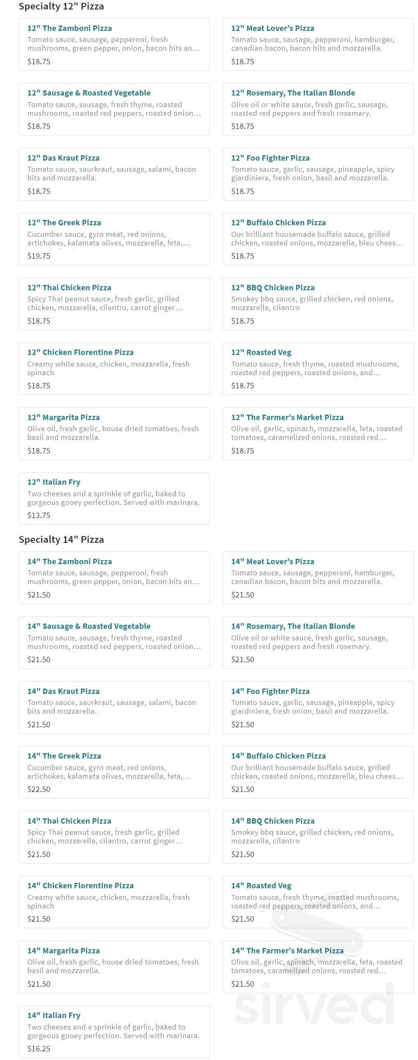
Task: Select the 14" The Greek Pizza card
Action: (64, 756)
